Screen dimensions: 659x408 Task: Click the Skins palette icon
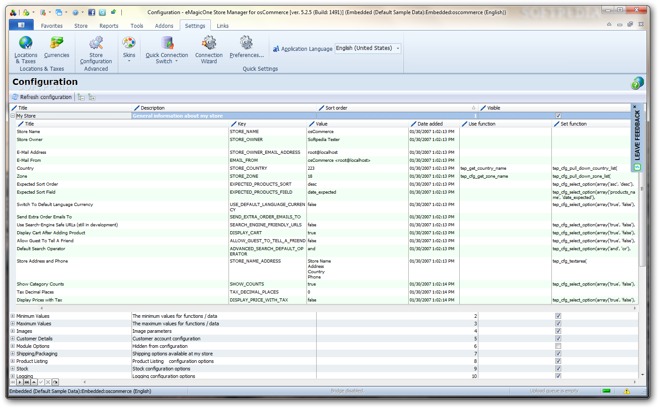click(129, 43)
